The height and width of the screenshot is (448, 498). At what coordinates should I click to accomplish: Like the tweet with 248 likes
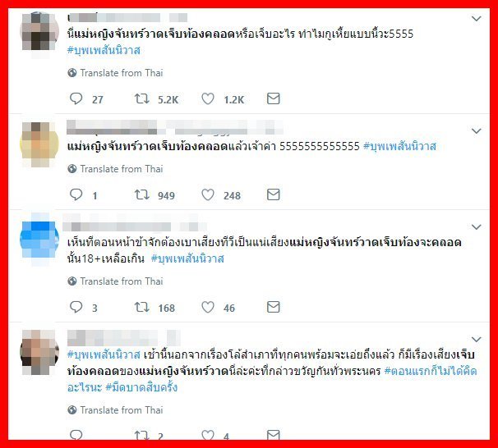tap(208, 194)
